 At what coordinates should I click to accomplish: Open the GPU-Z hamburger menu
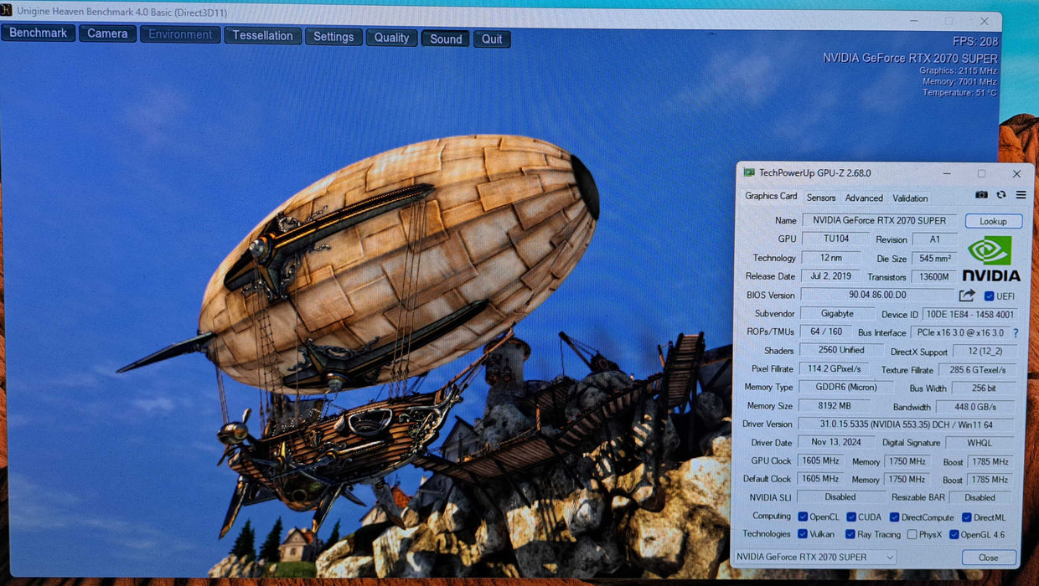point(1021,195)
